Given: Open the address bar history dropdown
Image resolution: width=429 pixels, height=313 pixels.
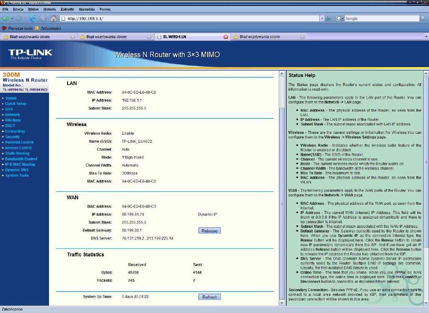Looking at the screenshot, I should (322, 18).
